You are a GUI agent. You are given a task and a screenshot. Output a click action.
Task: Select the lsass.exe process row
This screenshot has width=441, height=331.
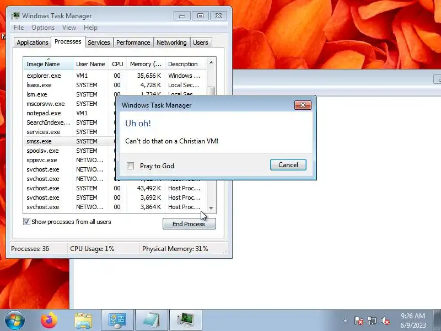pyautogui.click(x=115, y=85)
